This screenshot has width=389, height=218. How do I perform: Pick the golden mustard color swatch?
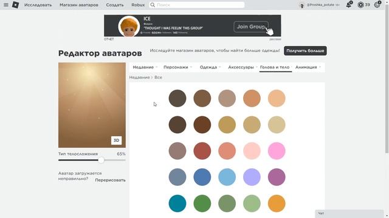coord(227,125)
